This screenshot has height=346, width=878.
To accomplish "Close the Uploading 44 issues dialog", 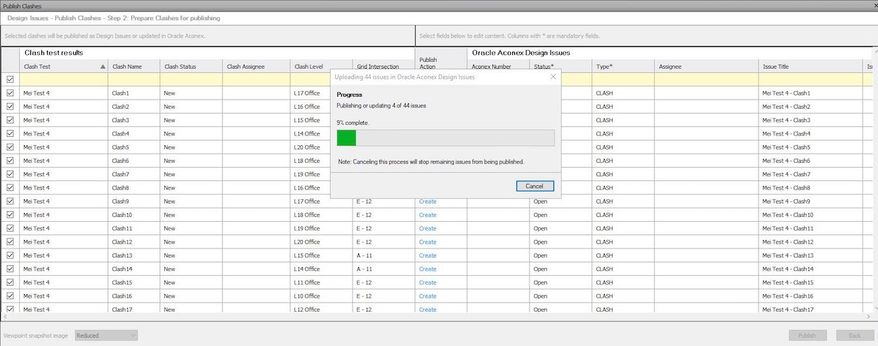I will tap(553, 76).
